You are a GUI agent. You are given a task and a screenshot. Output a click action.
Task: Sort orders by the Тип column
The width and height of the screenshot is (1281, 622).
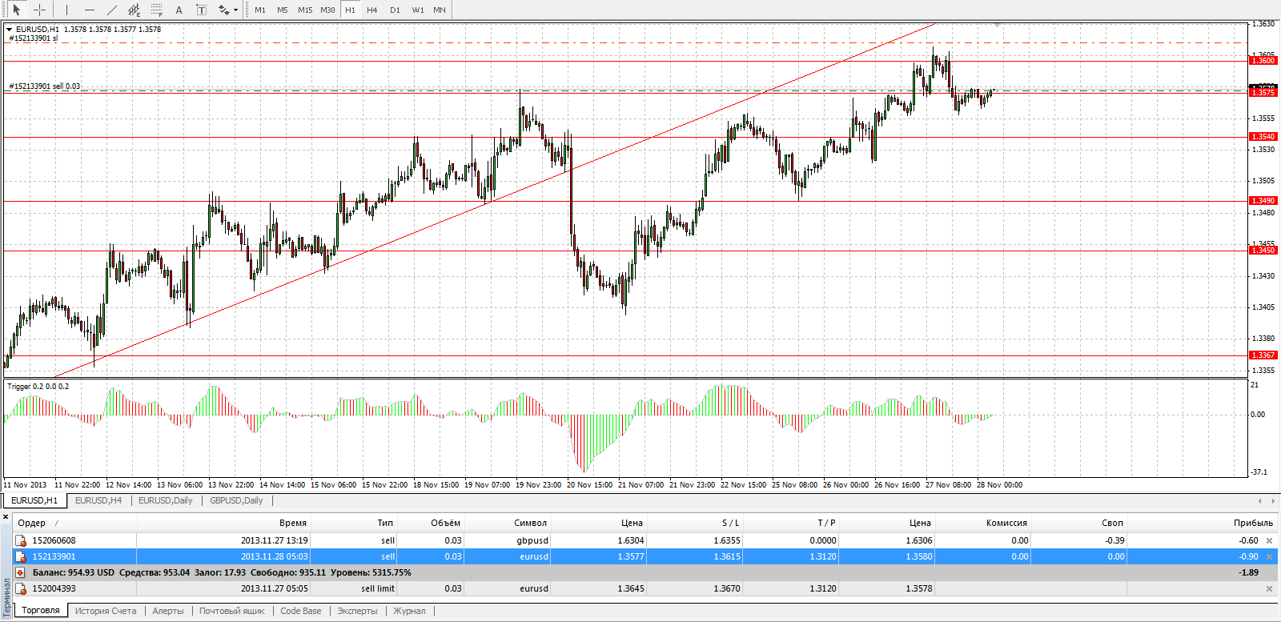click(x=354, y=523)
